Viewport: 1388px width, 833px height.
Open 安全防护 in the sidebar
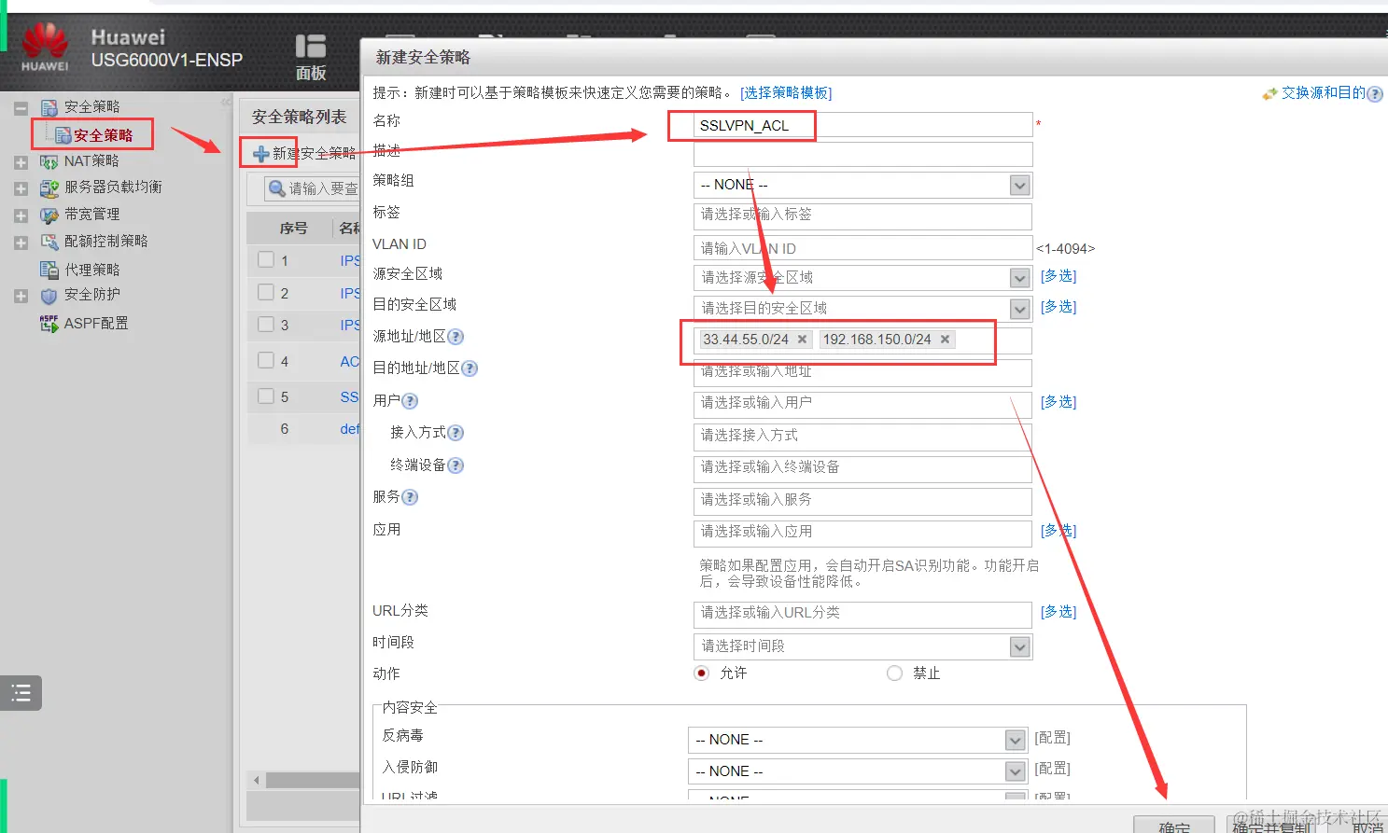click(91, 294)
